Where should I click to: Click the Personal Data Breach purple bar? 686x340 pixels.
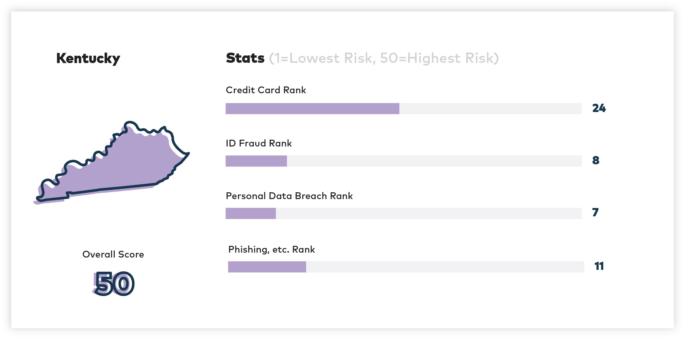250,213
